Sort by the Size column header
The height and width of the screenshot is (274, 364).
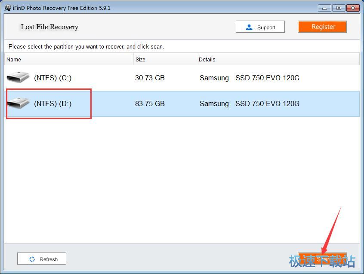click(165, 59)
